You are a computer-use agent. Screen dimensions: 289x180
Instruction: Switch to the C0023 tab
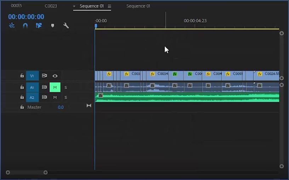click(x=51, y=6)
